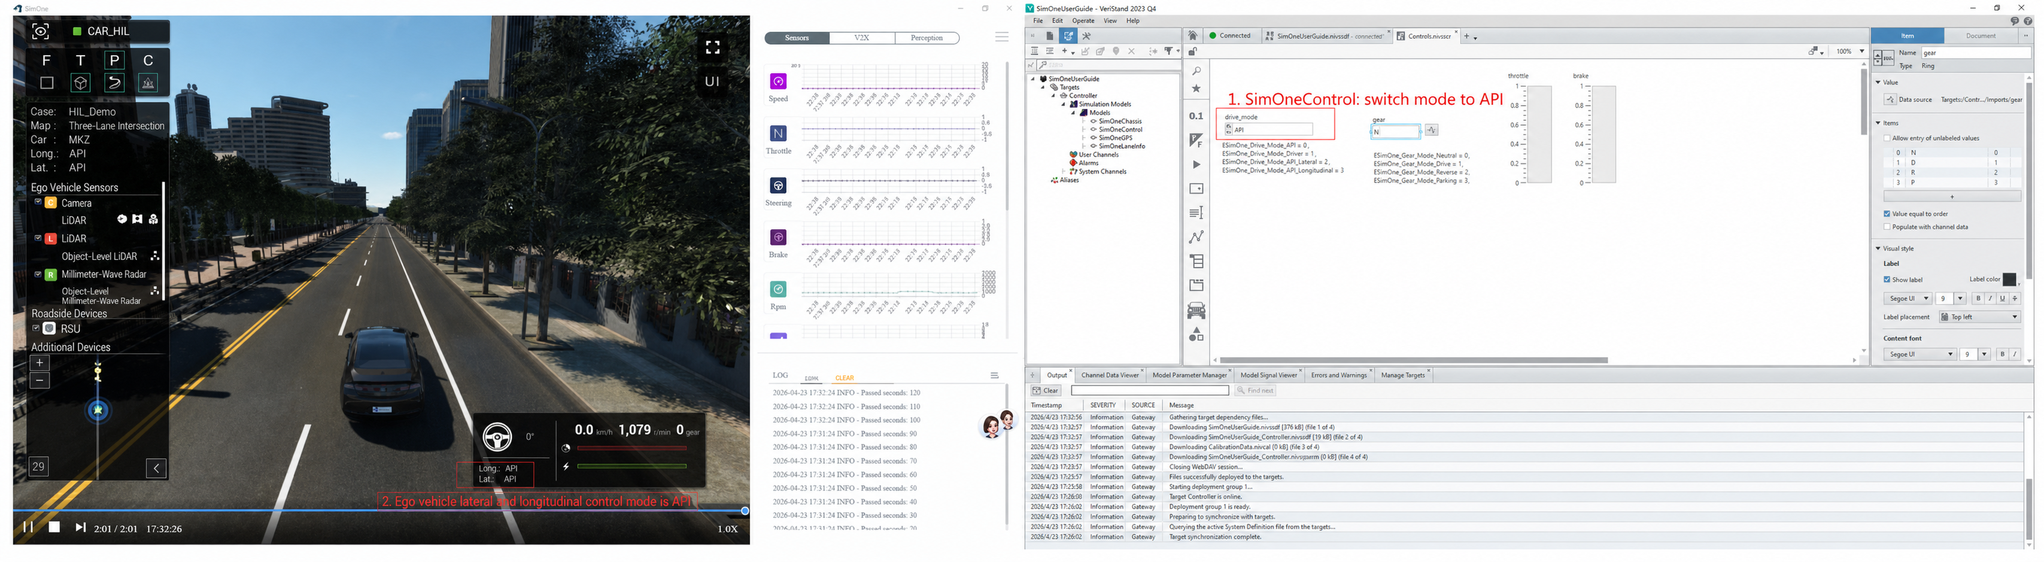Select the F camera view in SimOne

tap(46, 60)
